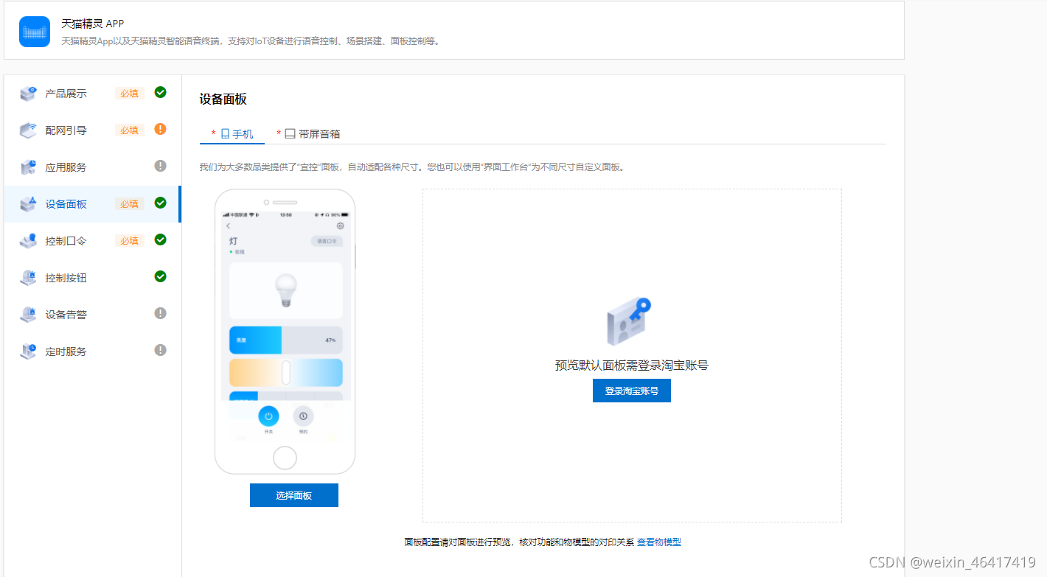Image resolution: width=1047 pixels, height=577 pixels.
Task: Open 产品展示 in the sidebar
Action: tap(92, 94)
